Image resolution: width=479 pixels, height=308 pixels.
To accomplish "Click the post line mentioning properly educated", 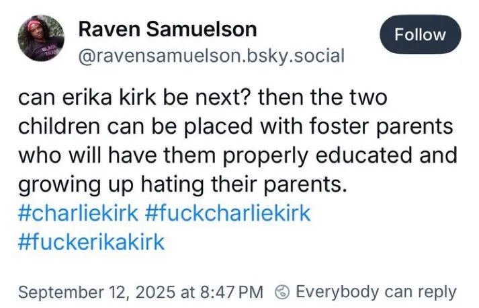I will point(238,156).
